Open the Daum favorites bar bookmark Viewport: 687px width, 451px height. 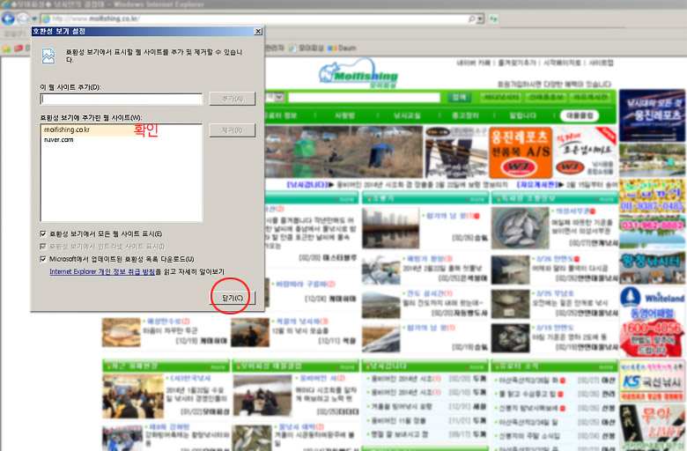pos(343,48)
